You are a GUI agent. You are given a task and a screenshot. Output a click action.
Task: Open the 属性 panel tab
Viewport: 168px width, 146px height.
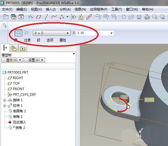pos(63,40)
